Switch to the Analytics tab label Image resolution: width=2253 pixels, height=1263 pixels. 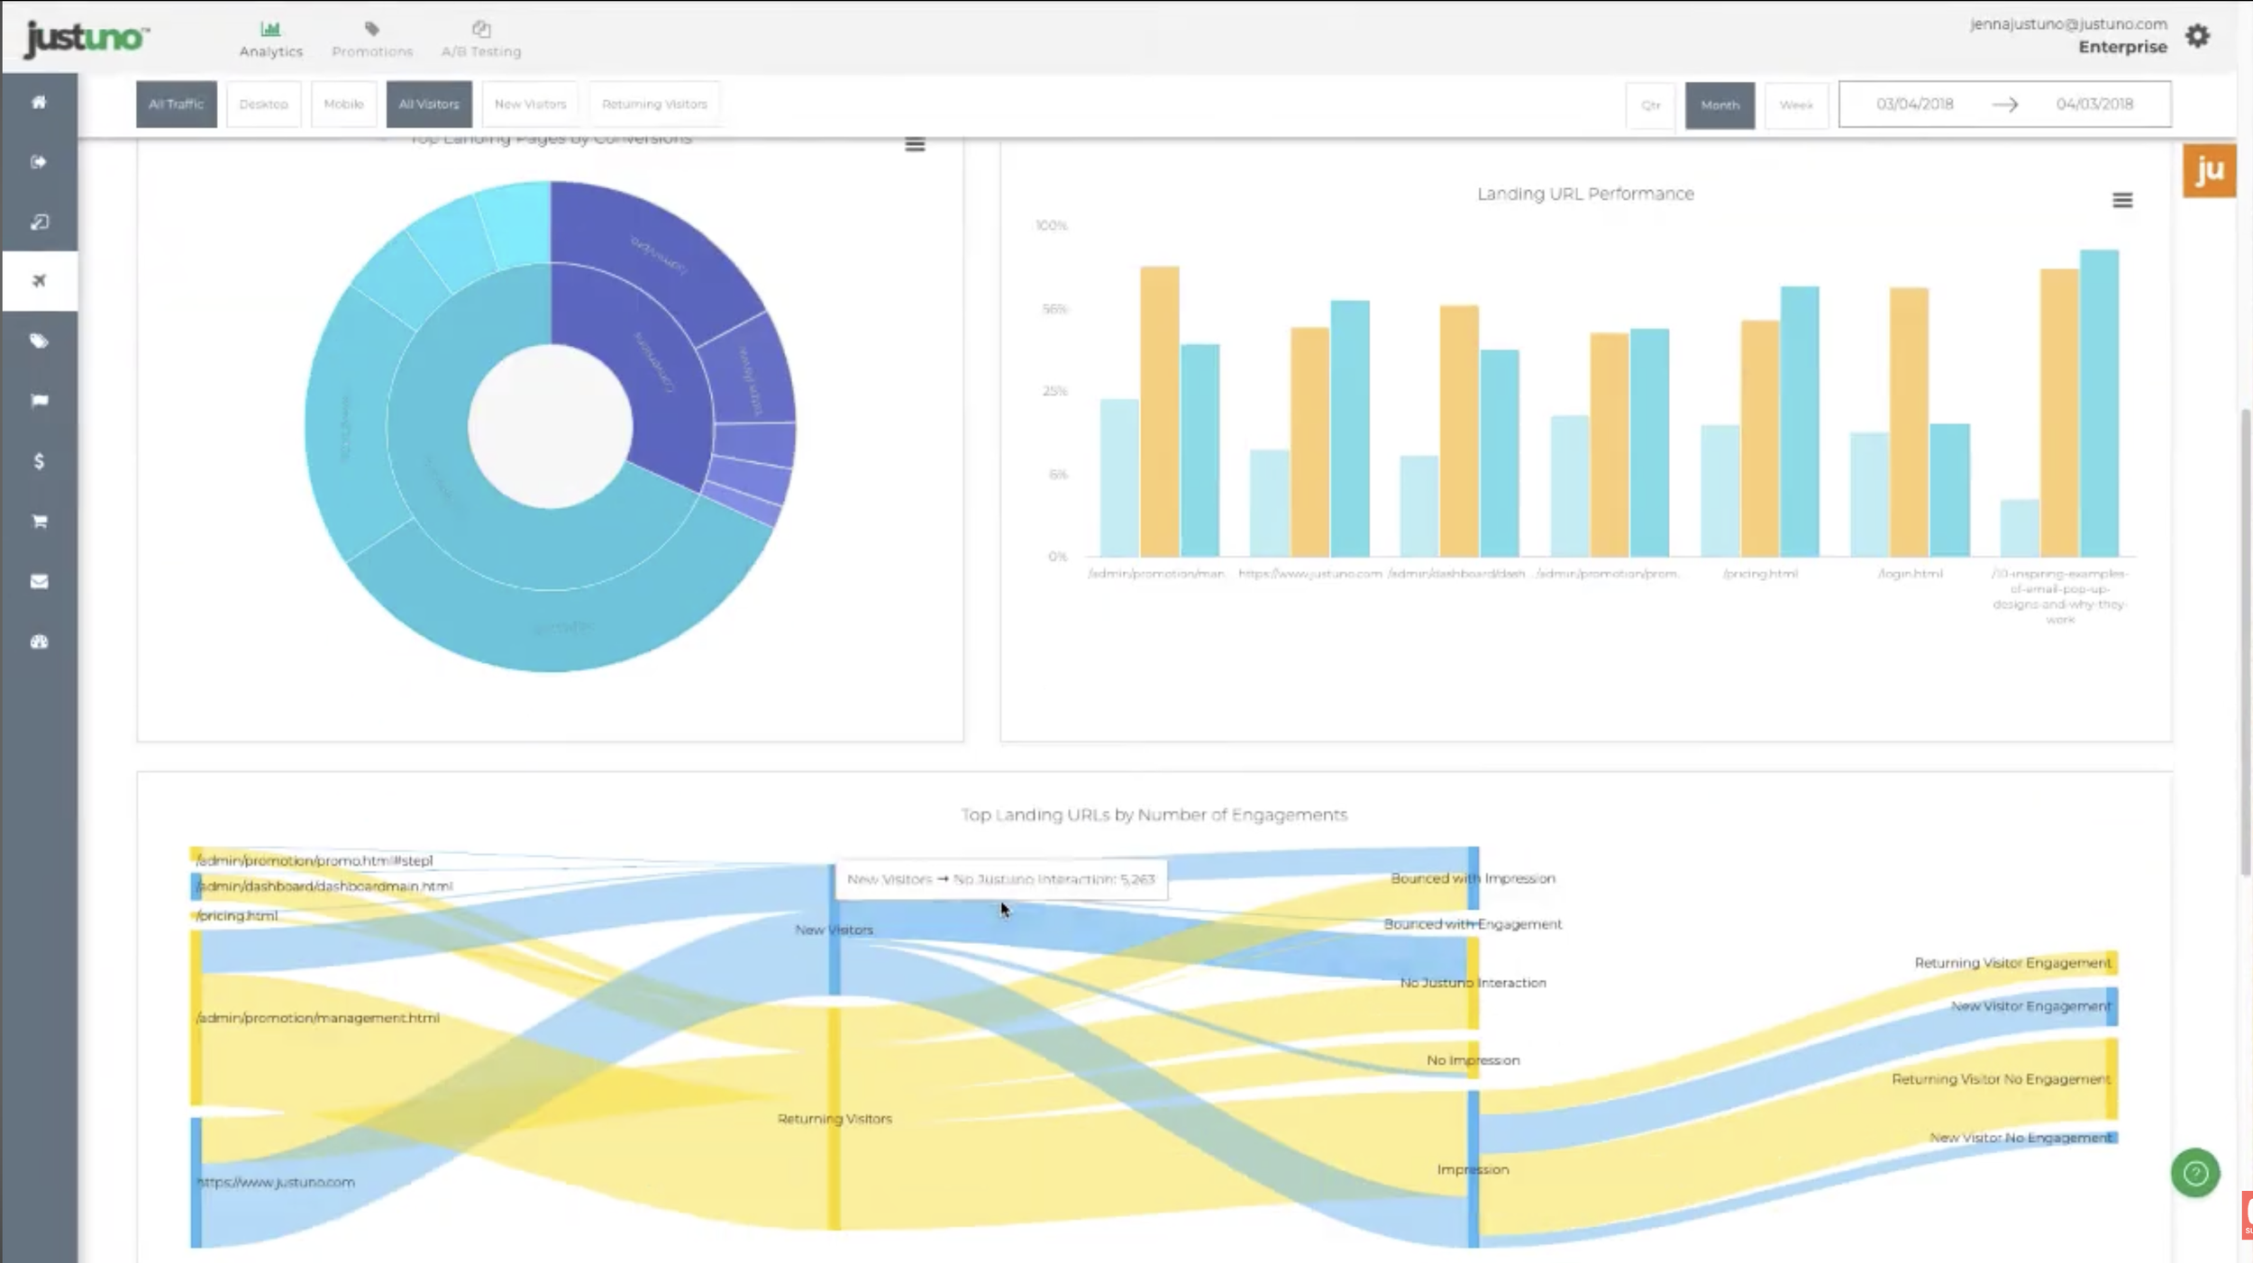pyautogui.click(x=270, y=52)
